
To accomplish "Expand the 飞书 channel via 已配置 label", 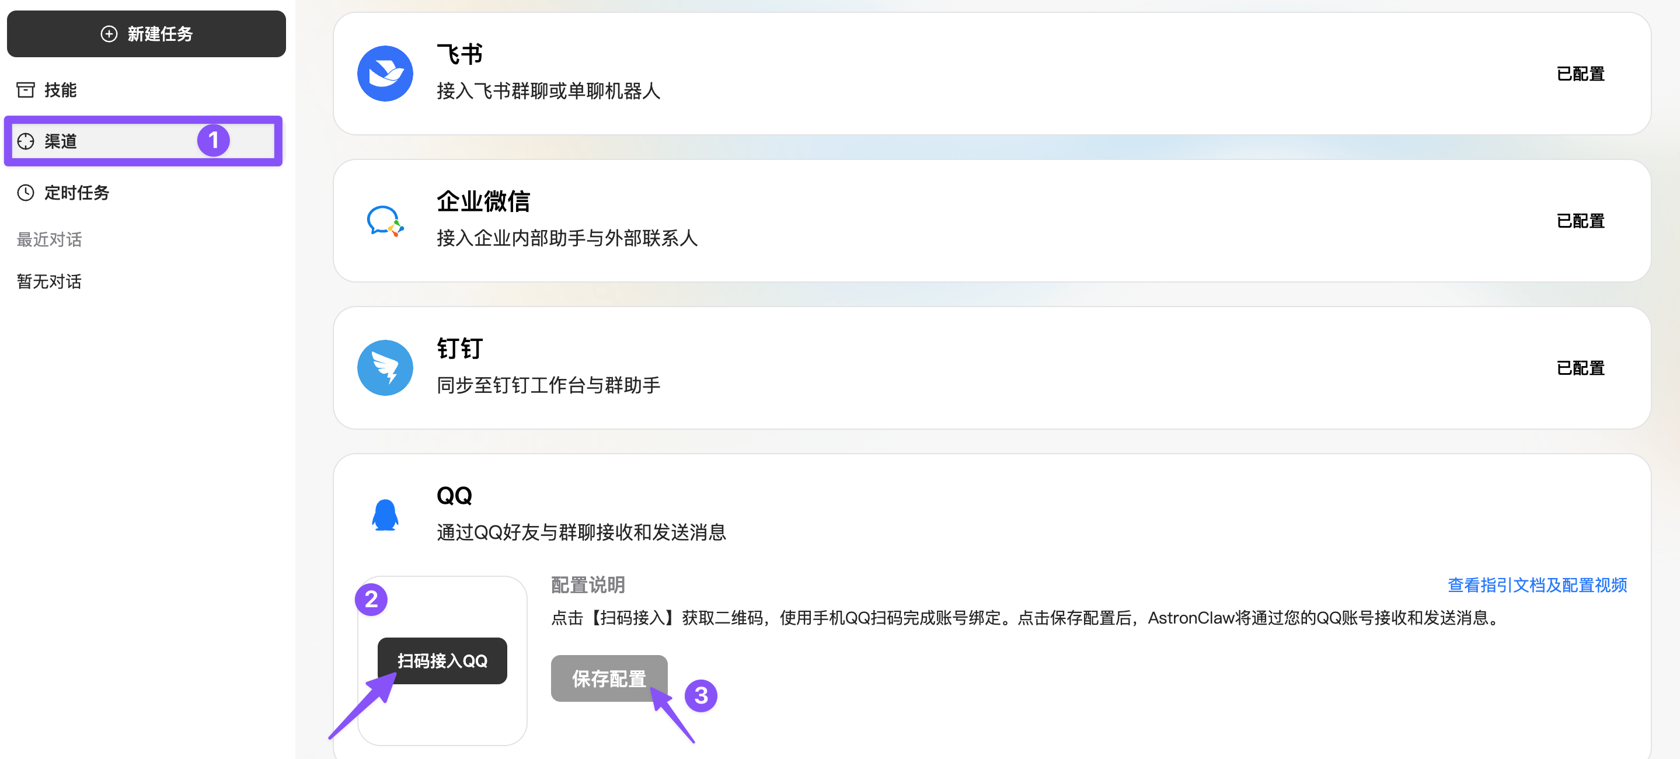I will [1580, 74].
